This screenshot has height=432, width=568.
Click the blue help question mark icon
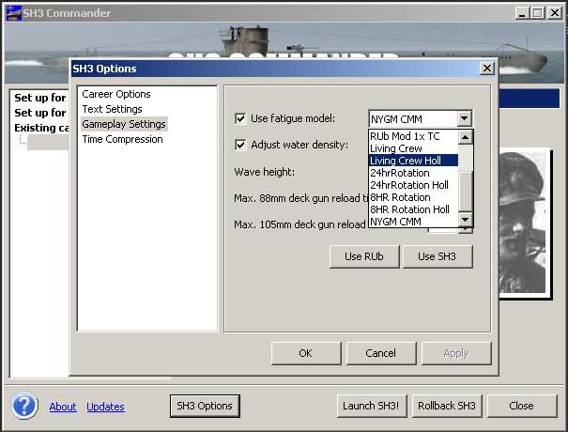click(24, 406)
